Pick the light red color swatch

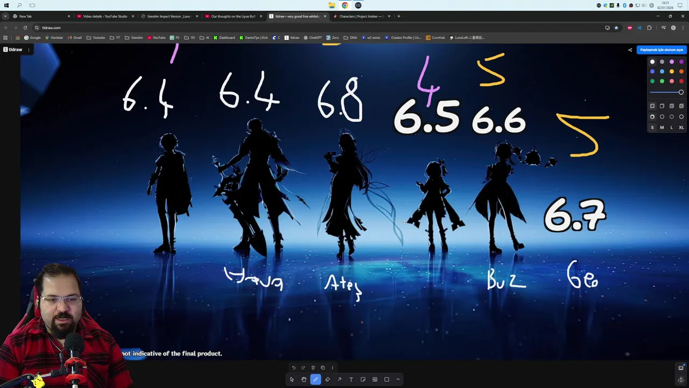click(x=672, y=81)
